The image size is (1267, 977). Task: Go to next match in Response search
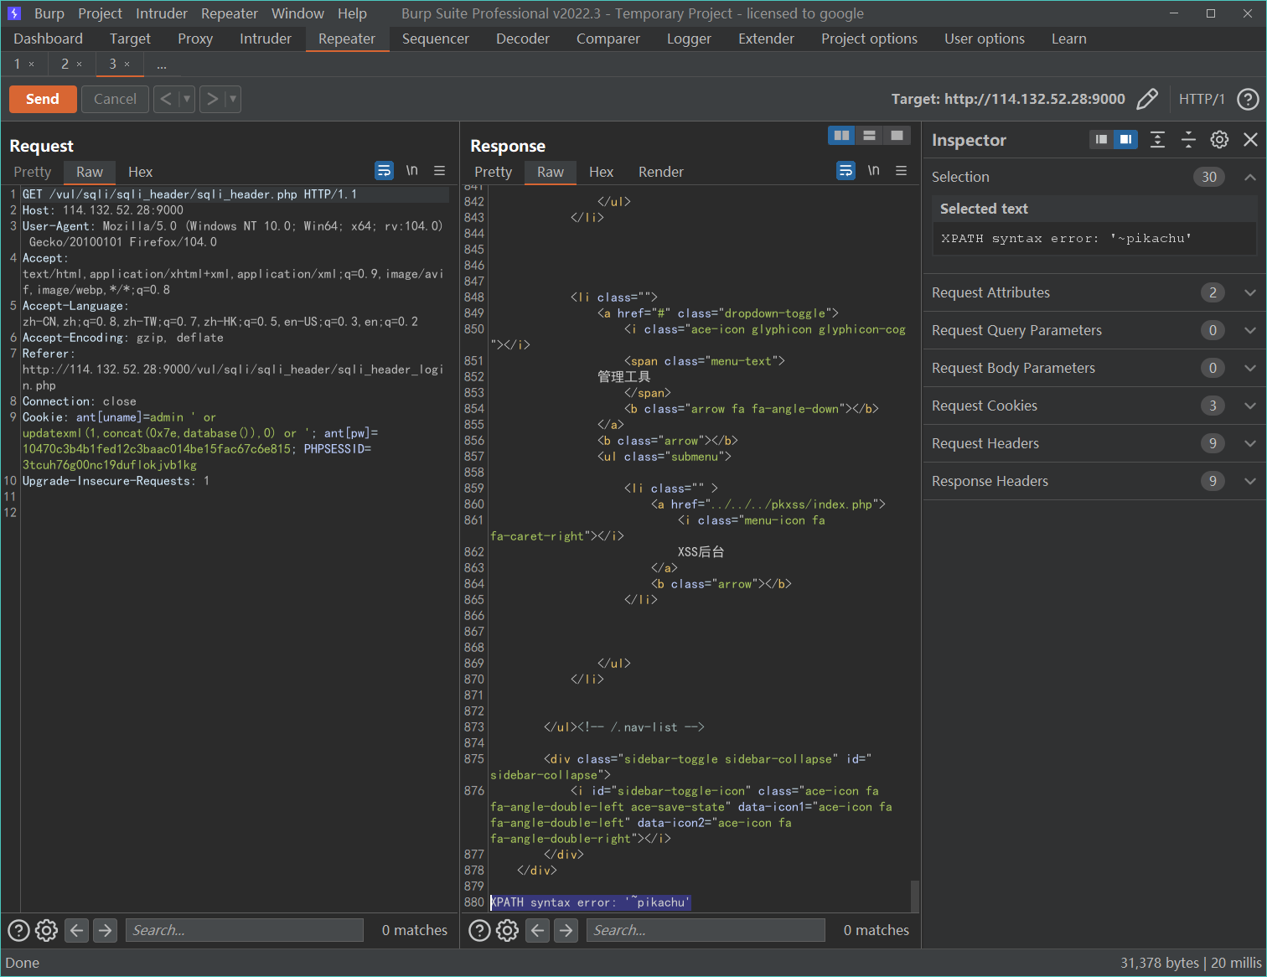566,930
